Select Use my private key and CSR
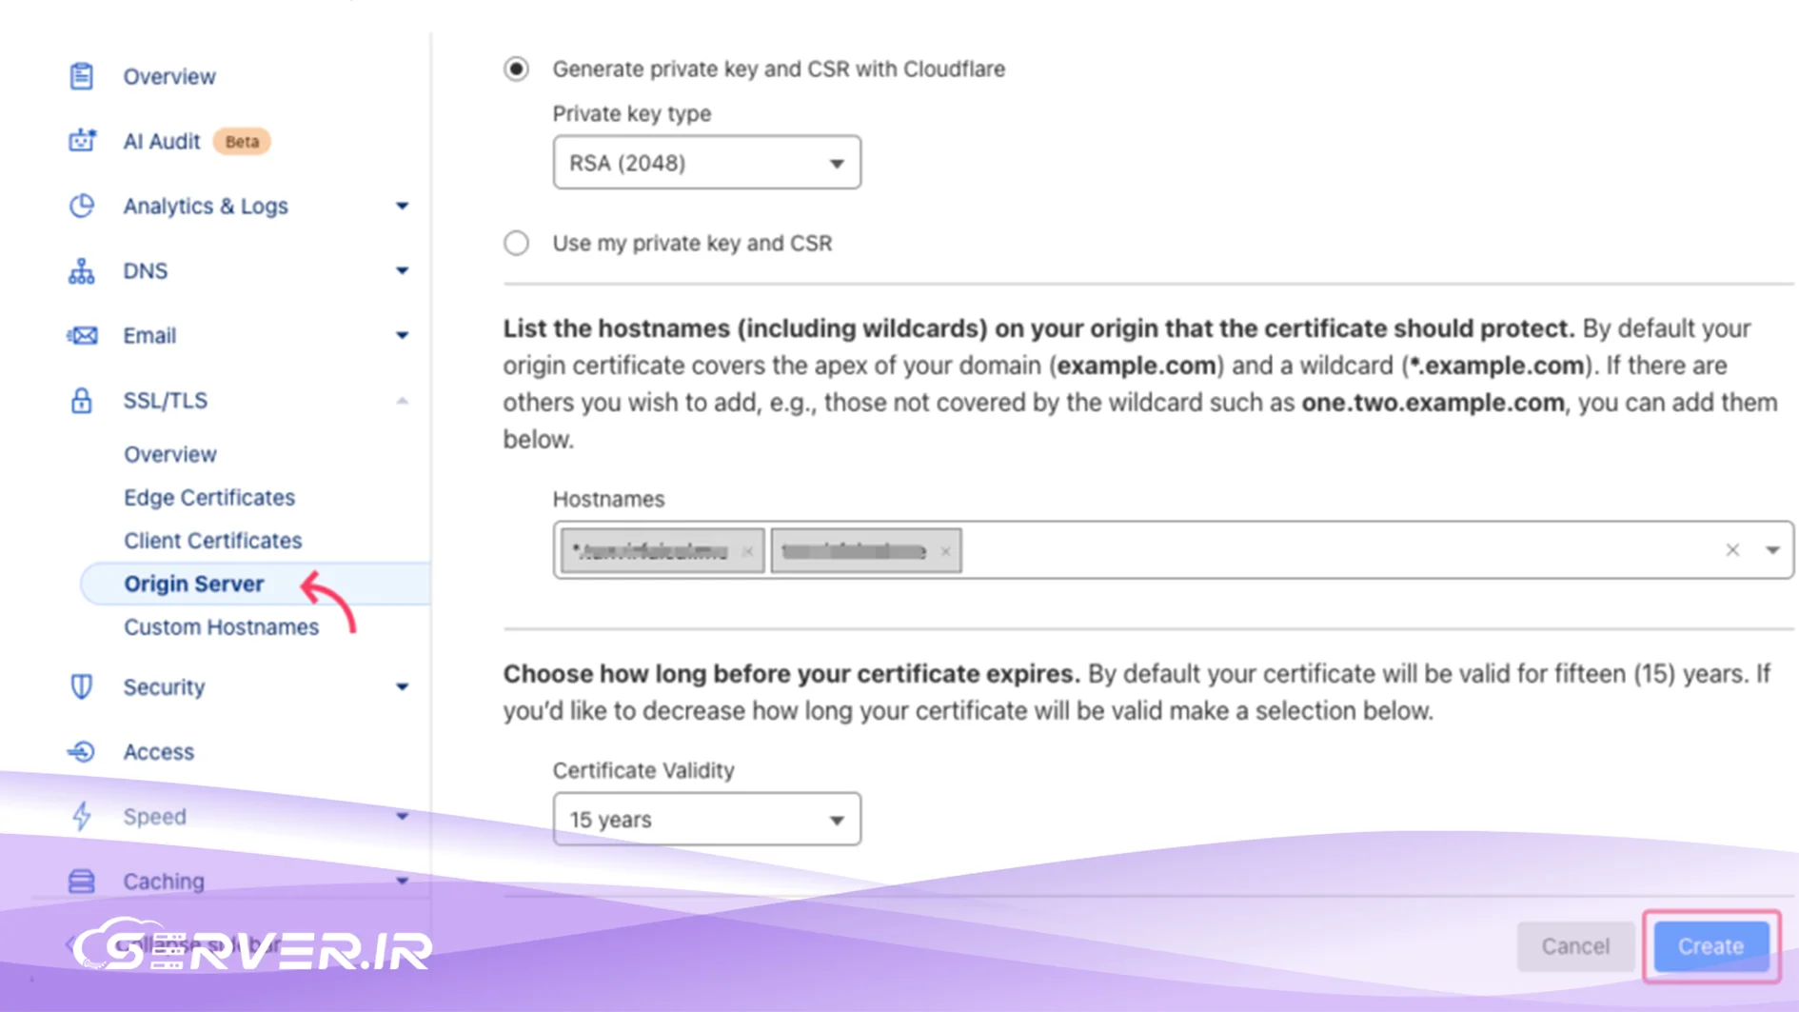Screen dimensions: 1799x1012 tap(516, 243)
